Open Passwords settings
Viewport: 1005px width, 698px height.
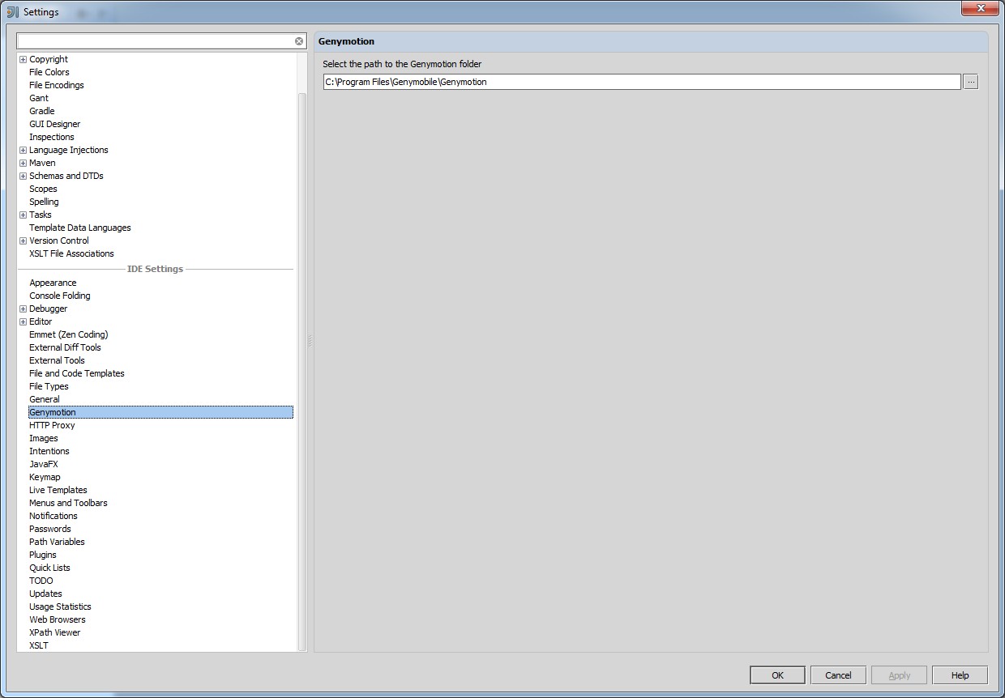coord(50,529)
